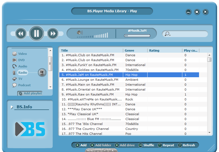This screenshot has height=152, width=219.
Task: Select the DVD label in sidebar
Action: tap(21, 60)
